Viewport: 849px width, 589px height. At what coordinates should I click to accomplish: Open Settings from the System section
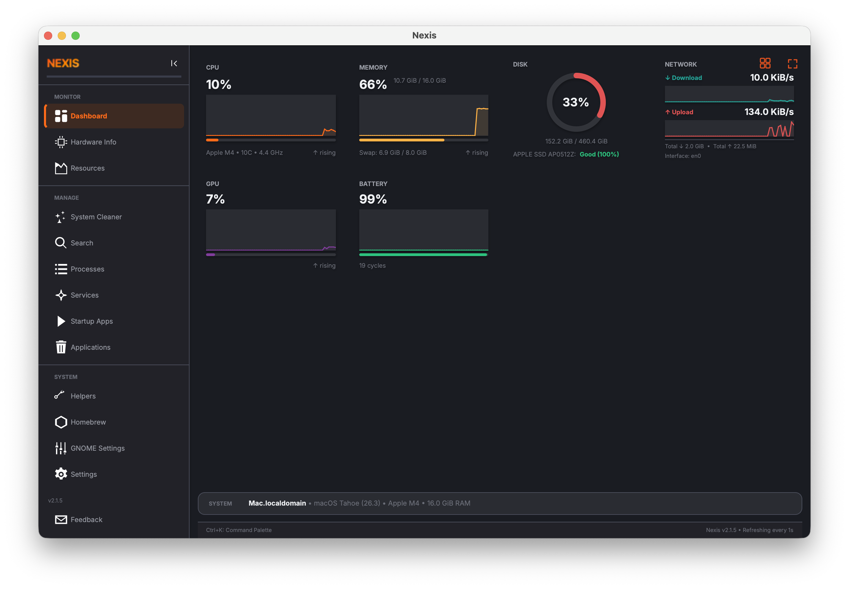point(84,474)
